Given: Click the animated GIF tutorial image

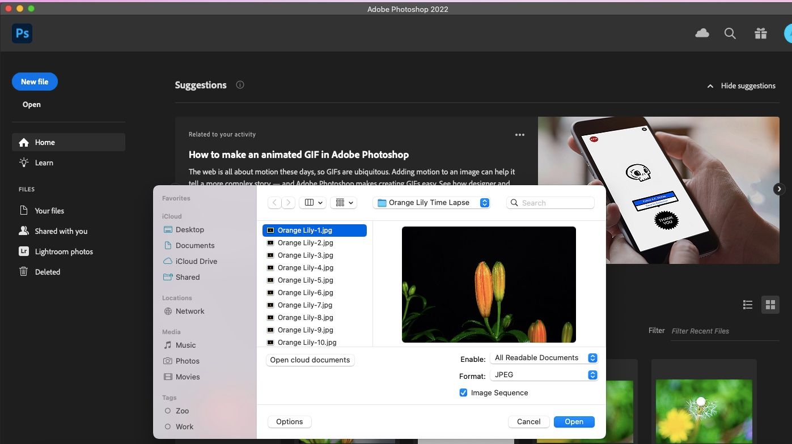Looking at the screenshot, I should (x=659, y=190).
